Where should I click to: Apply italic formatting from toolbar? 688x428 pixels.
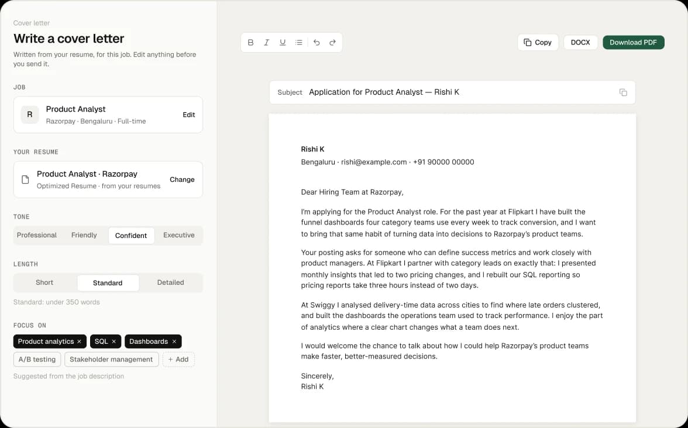266,43
